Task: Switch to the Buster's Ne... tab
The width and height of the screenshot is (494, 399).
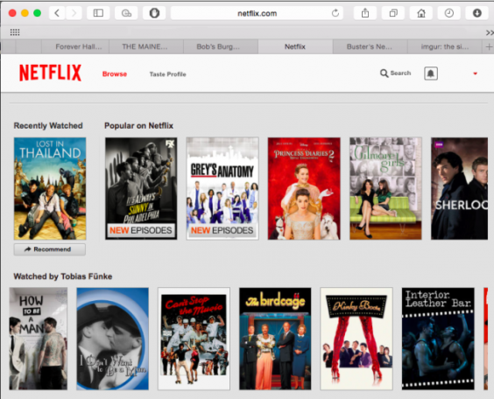Action: 370,47
